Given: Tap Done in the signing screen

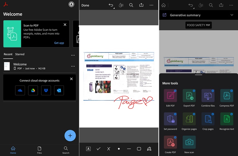Looking at the screenshot, I should point(85,5).
